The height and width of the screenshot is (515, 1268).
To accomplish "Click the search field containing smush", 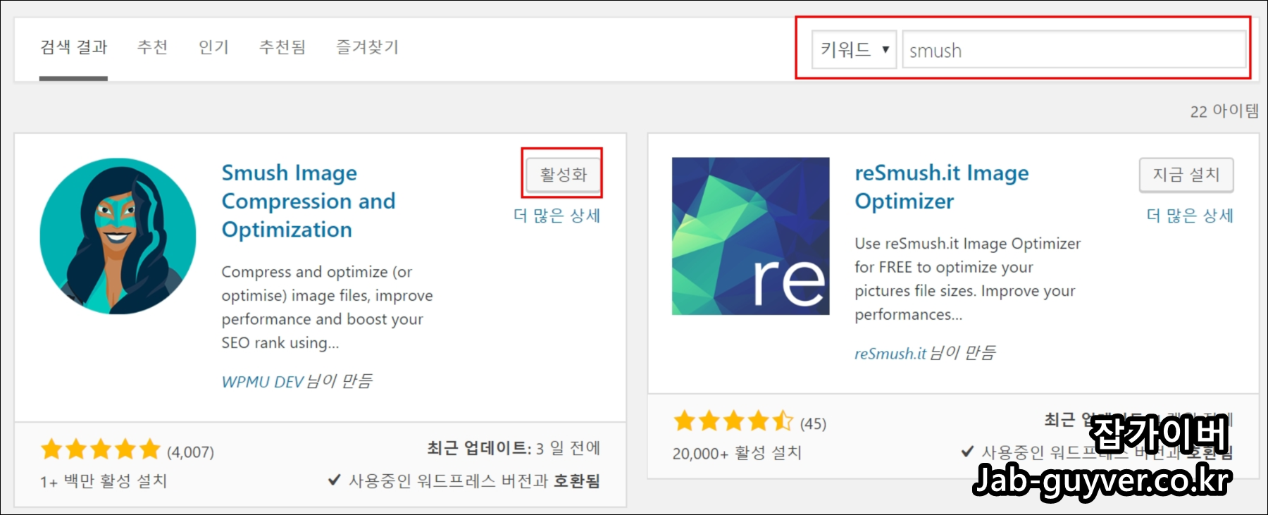I will coord(1074,49).
